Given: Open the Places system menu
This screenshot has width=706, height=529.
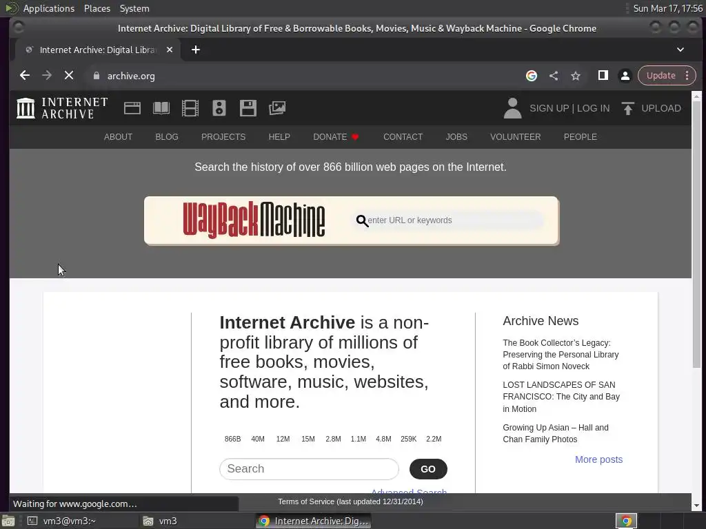Looking at the screenshot, I should point(97,8).
